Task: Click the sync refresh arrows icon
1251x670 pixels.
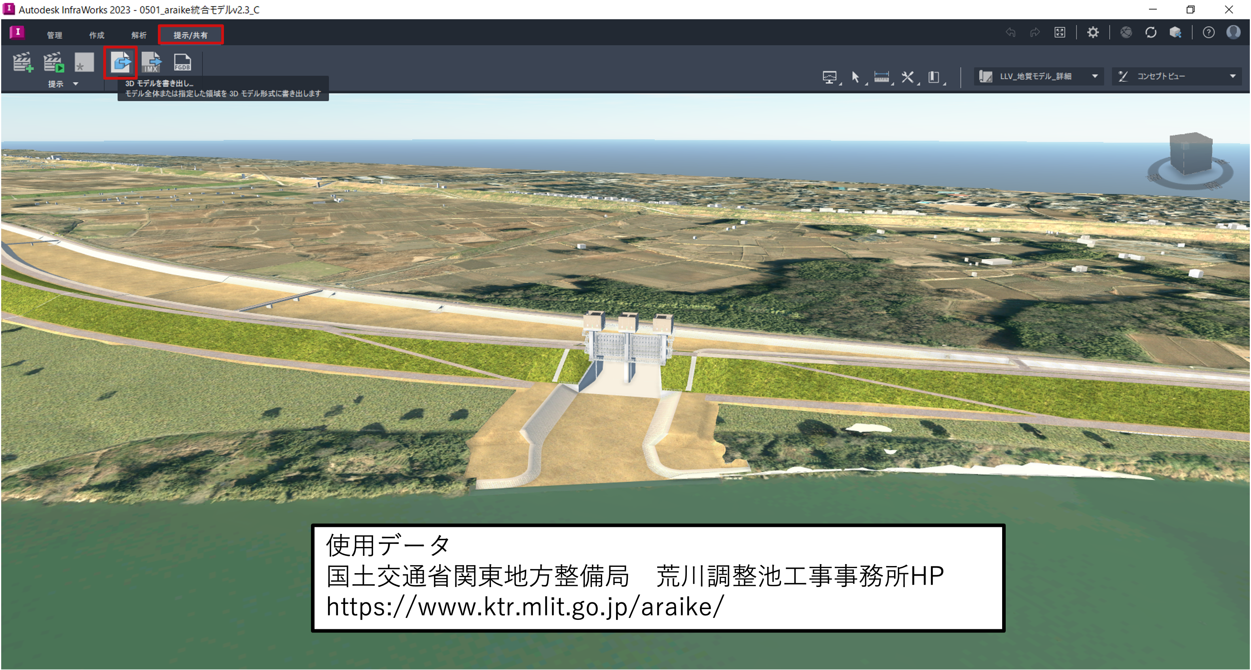Action: pos(1151,32)
